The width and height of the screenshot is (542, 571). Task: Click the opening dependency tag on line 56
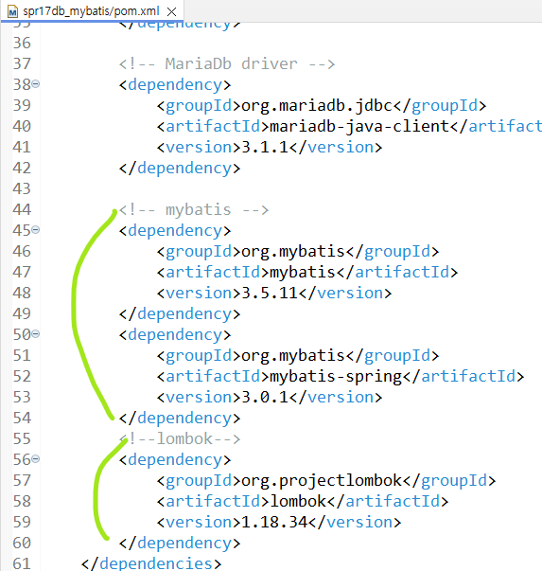click(x=175, y=459)
